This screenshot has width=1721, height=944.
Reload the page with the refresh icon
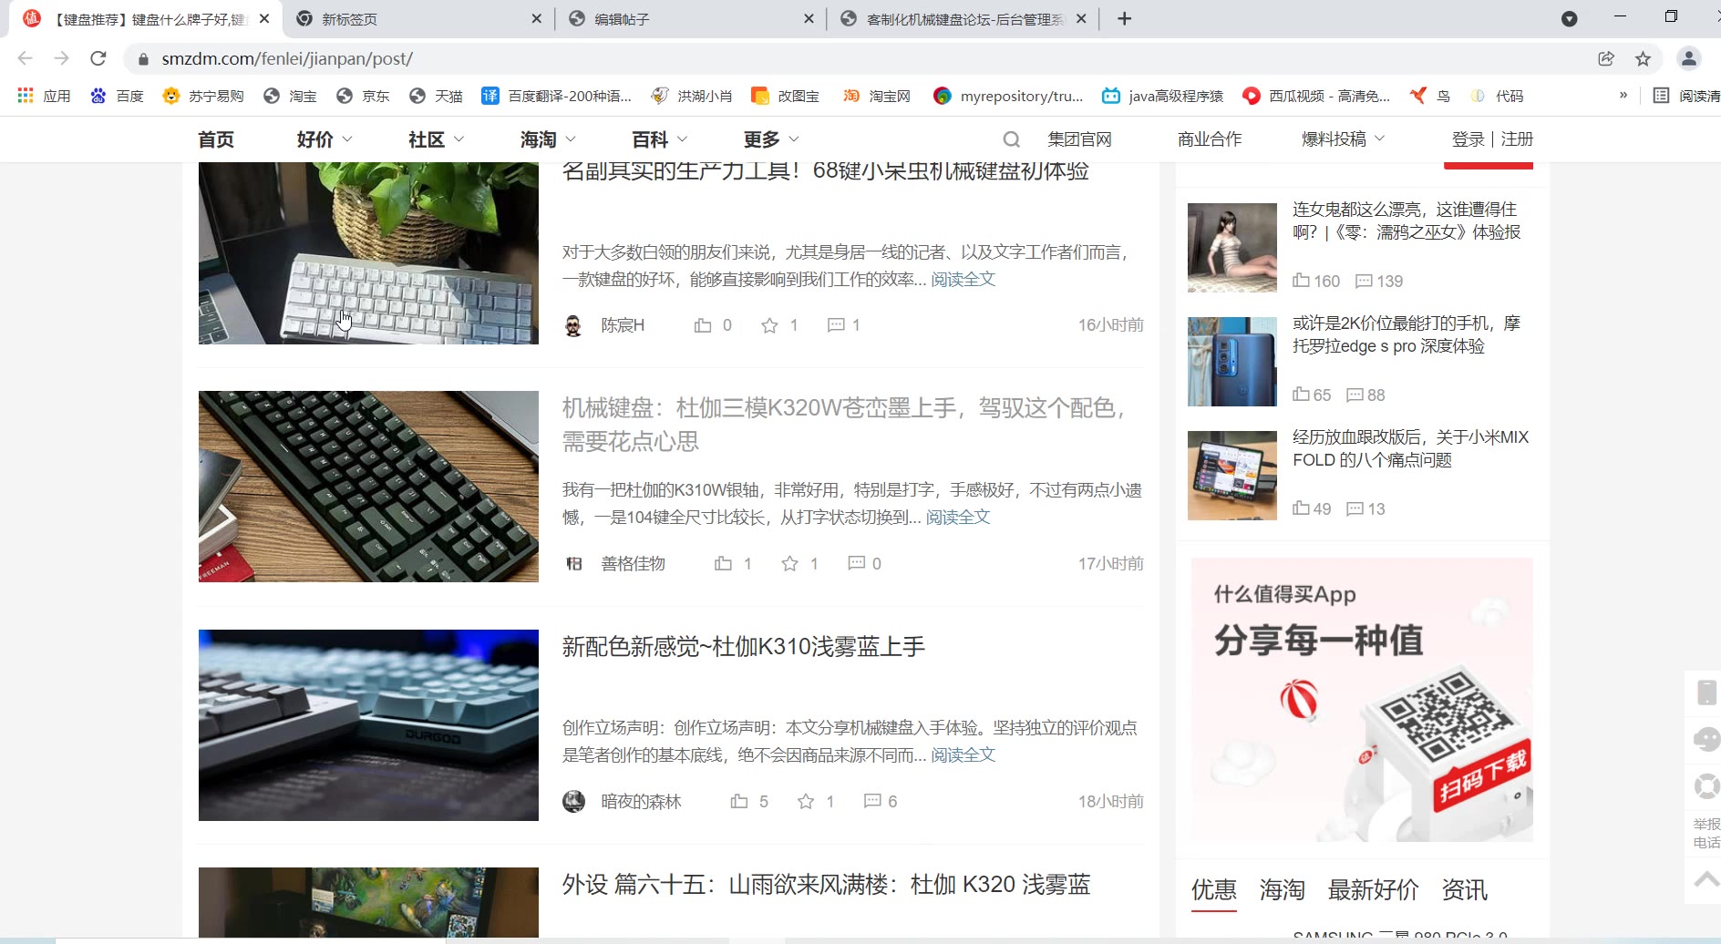coord(98,58)
